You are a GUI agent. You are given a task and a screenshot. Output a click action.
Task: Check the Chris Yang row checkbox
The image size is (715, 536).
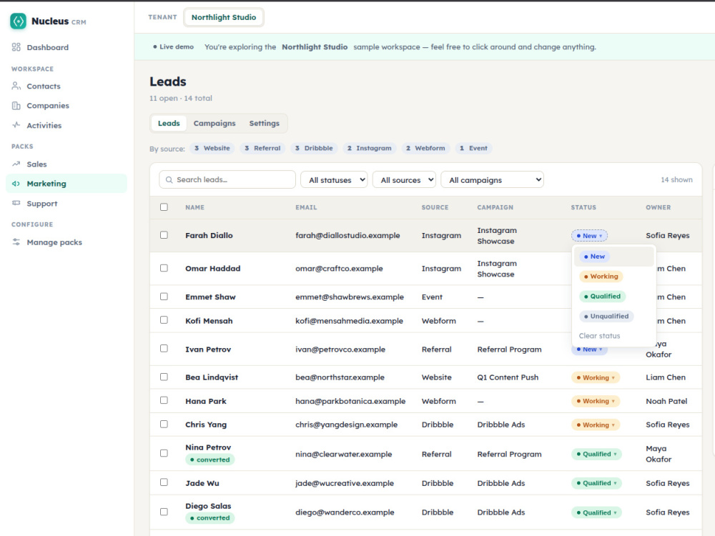[164, 424]
